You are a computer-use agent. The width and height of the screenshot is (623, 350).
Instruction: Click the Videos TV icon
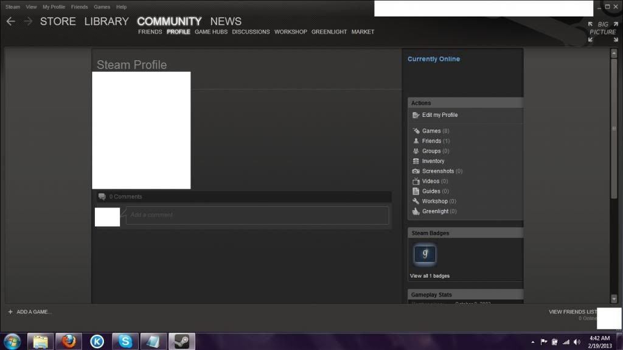click(416, 181)
